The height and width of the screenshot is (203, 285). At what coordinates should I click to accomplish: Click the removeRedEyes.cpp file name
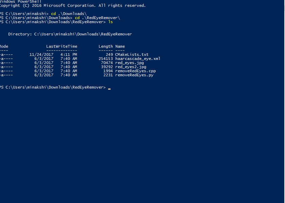click(135, 71)
